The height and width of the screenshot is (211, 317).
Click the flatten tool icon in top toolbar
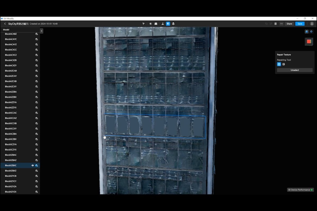pyautogui.click(x=156, y=24)
